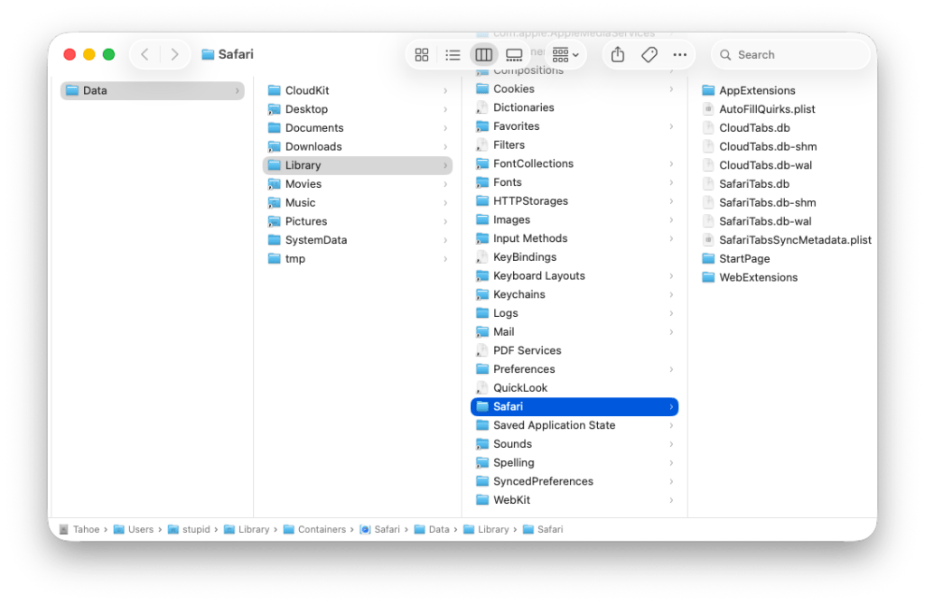925x604 pixels.
Task: Open the WebExtensions folder
Action: coord(757,277)
